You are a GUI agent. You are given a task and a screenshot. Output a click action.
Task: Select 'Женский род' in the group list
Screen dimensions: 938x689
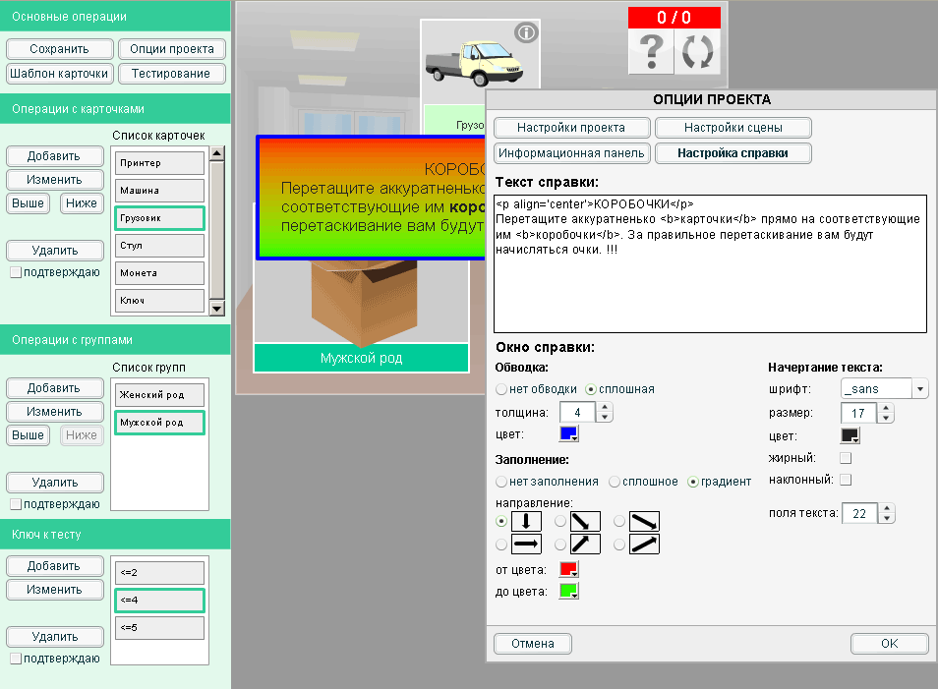[159, 395]
